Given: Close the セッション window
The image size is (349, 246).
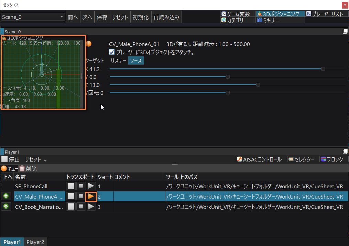Looking at the screenshot, I should coord(345,5).
